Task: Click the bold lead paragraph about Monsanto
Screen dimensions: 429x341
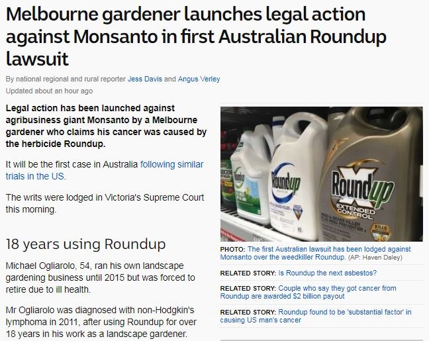Action: pos(106,126)
